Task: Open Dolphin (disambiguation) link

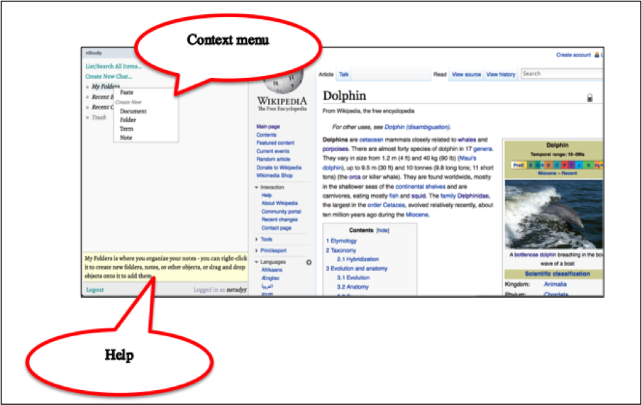Action: pyautogui.click(x=417, y=128)
